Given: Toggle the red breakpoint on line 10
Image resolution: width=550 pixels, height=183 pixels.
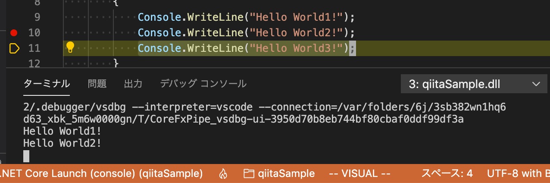Looking at the screenshot, I should (x=14, y=32).
